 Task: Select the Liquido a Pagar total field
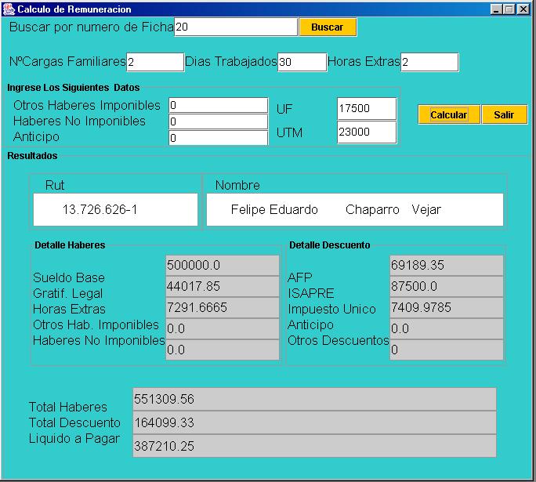coord(314,447)
